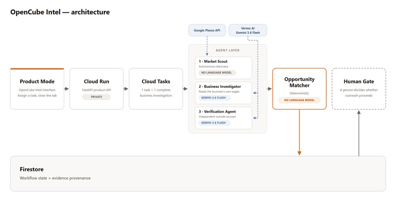Select the Opportunity Matcher box

pos(299,89)
